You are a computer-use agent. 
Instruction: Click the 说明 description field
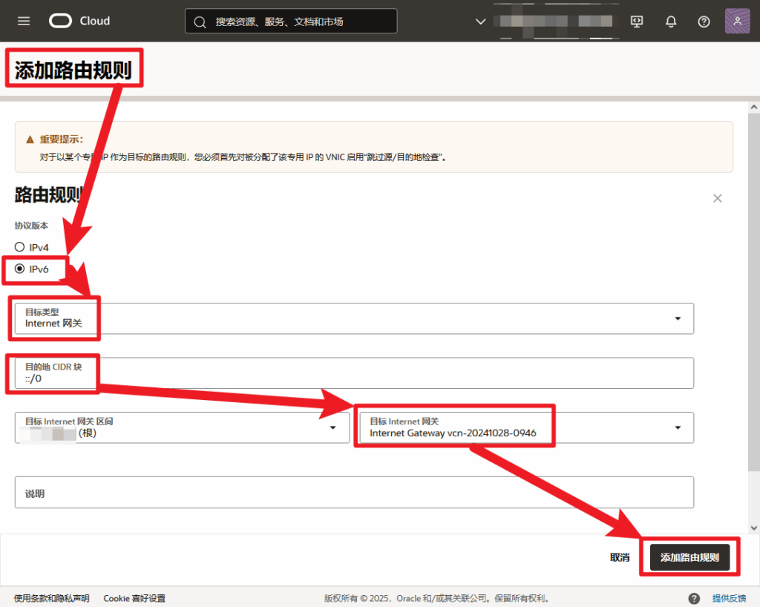click(x=354, y=492)
